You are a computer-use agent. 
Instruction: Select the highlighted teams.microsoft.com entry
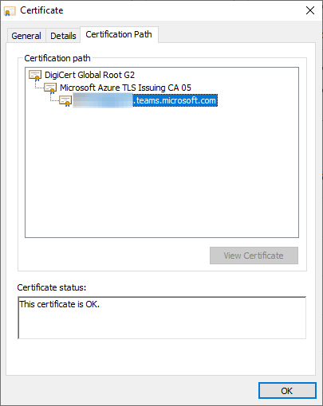(145, 100)
